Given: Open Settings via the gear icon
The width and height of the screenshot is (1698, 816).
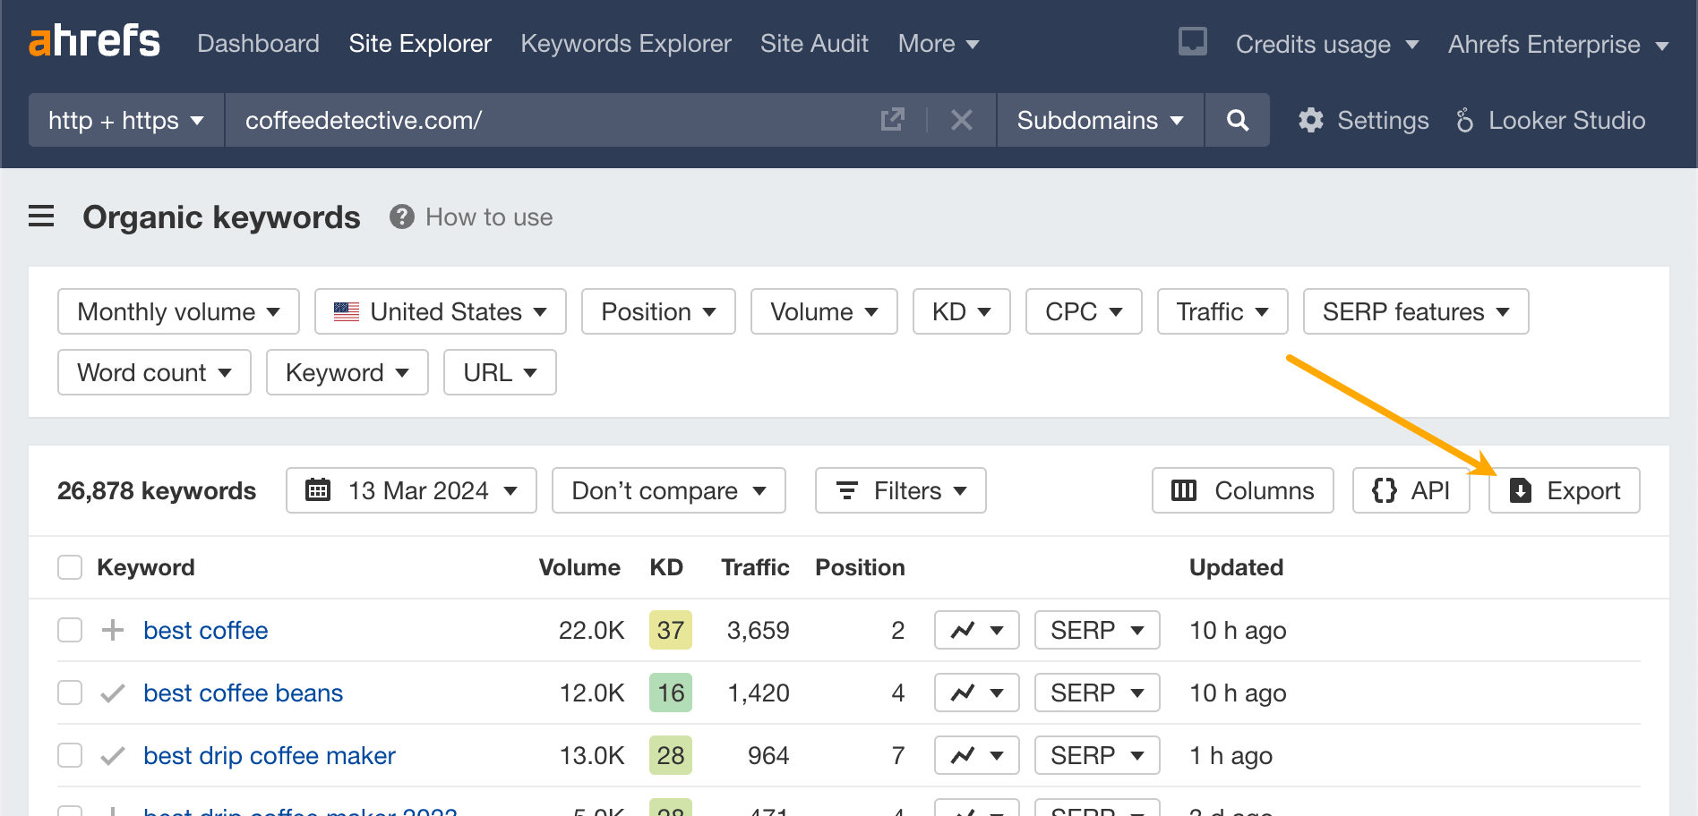Looking at the screenshot, I should tap(1310, 120).
